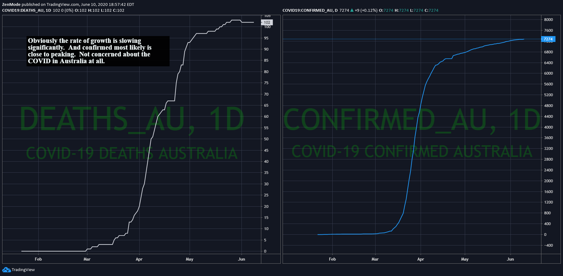The height and width of the screenshot is (276, 563).
Task: Click the +9 (+0.12%) change value
Action: click(366, 10)
